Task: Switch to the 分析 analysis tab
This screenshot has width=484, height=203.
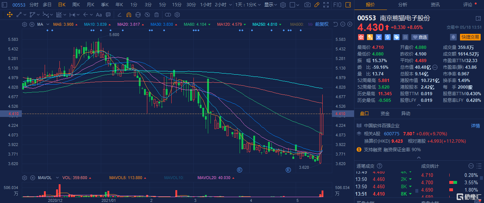Action: pos(403,5)
